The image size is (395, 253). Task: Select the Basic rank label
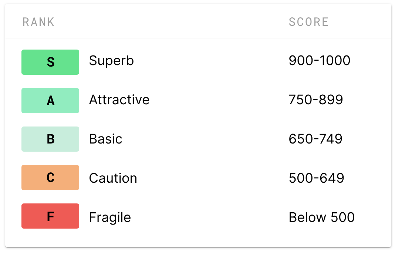(x=105, y=139)
